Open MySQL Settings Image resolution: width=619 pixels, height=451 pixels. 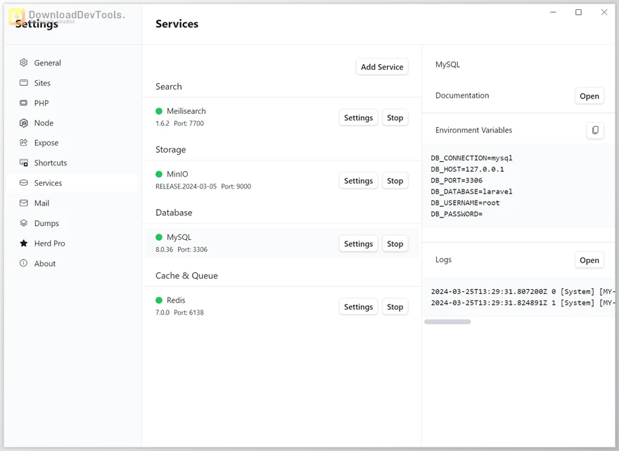pos(358,243)
